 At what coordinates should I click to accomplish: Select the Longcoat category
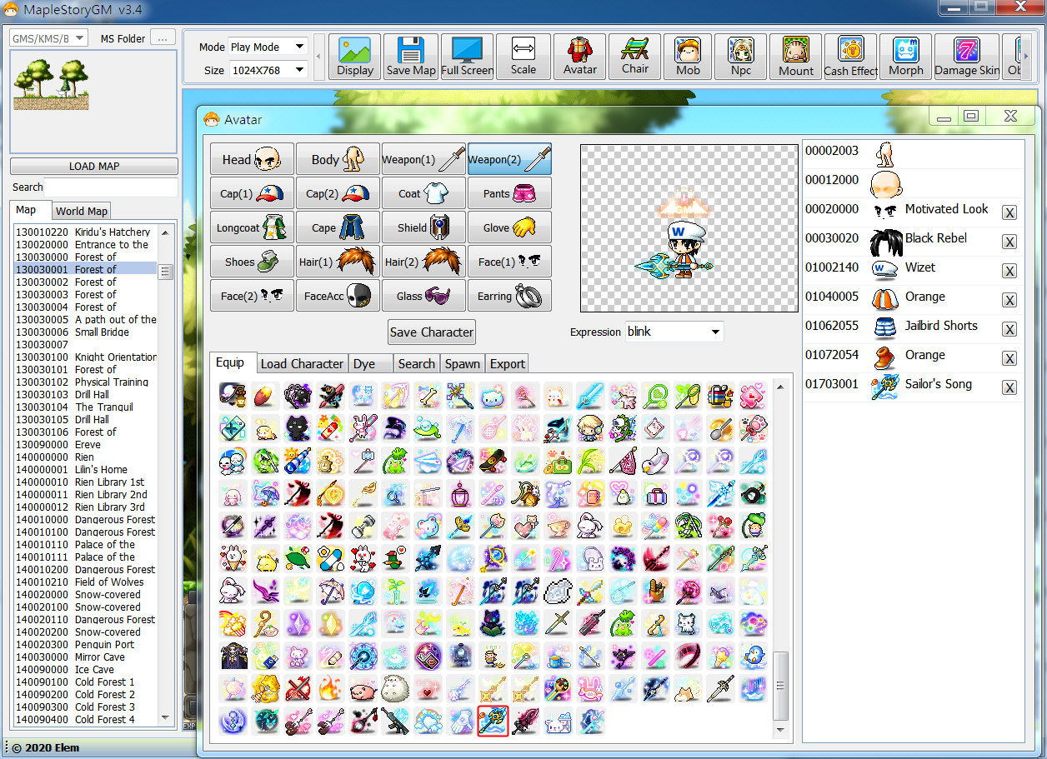click(252, 227)
